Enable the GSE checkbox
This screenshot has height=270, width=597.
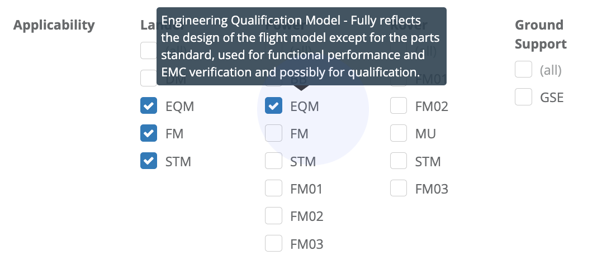point(523,98)
